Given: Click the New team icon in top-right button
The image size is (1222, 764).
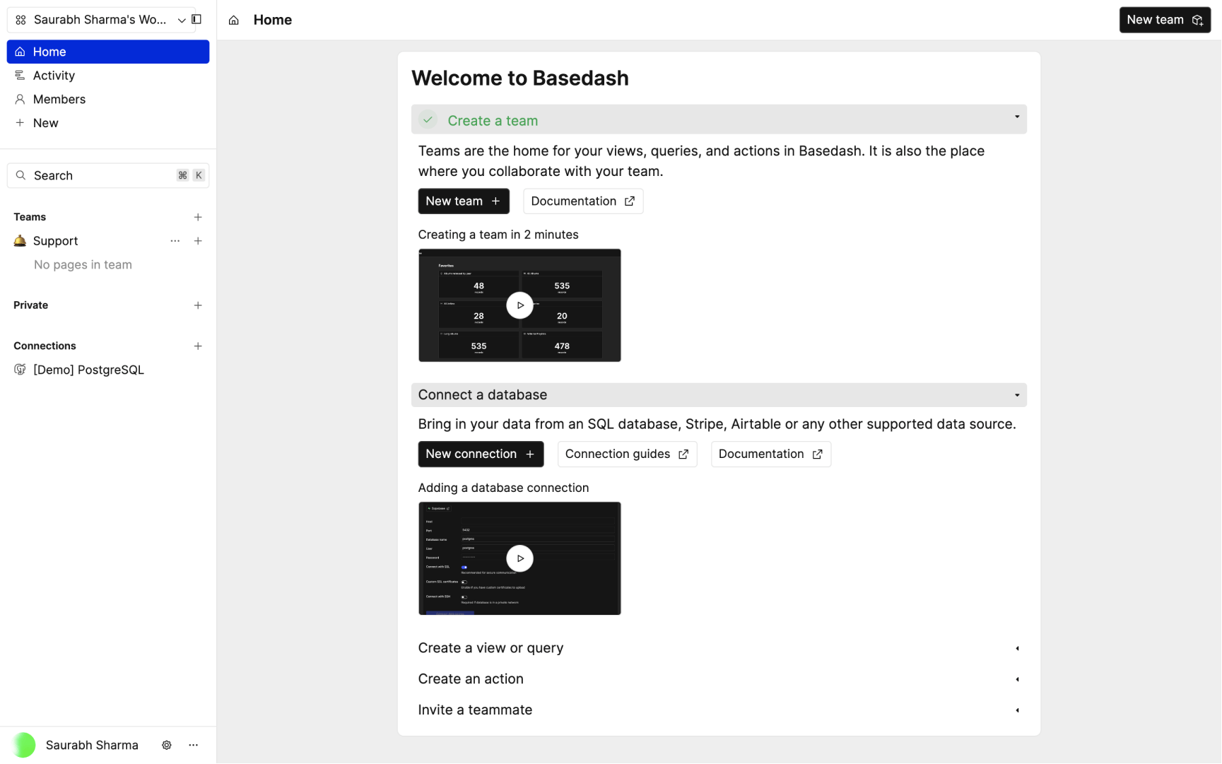Looking at the screenshot, I should click(x=1197, y=19).
